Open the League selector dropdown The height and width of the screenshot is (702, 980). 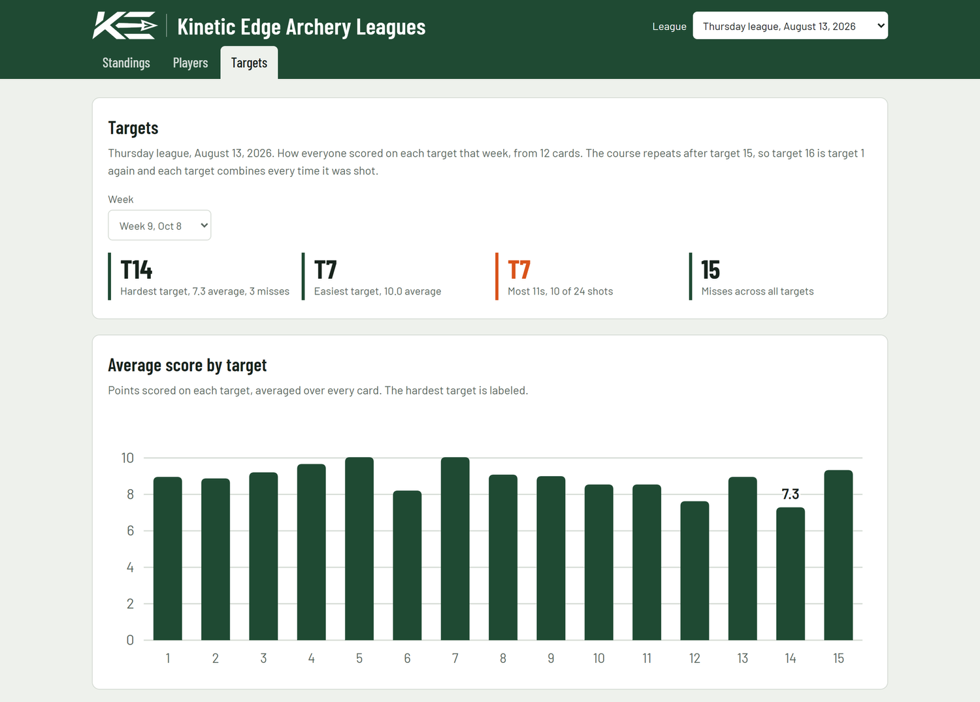tap(790, 25)
